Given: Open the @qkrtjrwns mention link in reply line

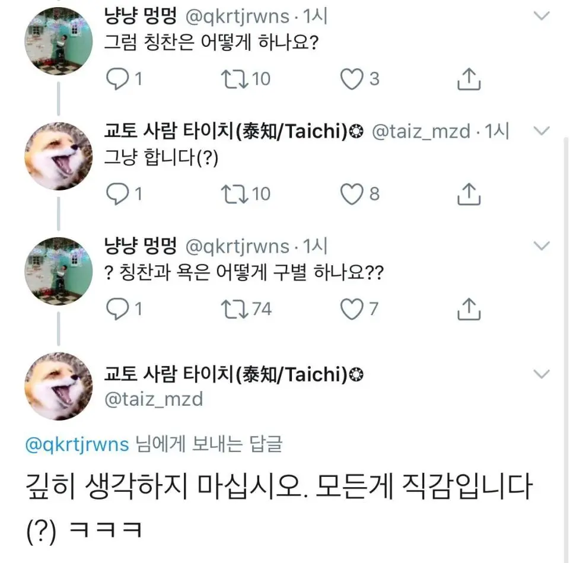Looking at the screenshot, I should [x=77, y=444].
